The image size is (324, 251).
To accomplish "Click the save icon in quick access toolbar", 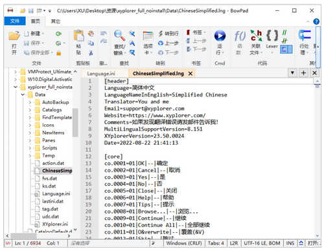I will [31, 10].
